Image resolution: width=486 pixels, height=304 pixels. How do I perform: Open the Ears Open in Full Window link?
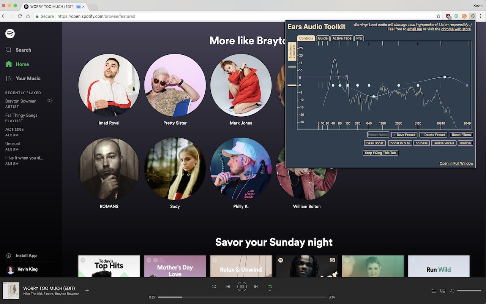click(456, 163)
